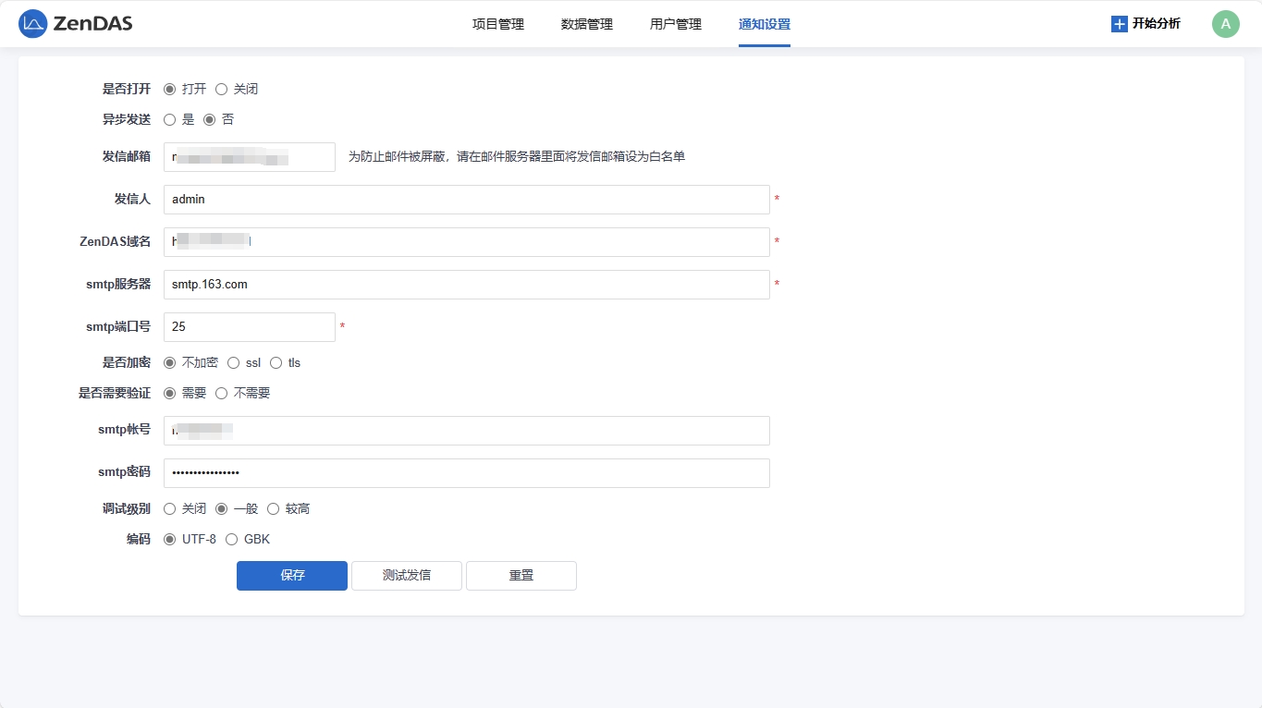Set 调试级别 to 较高
1262x708 pixels.
pyautogui.click(x=274, y=509)
